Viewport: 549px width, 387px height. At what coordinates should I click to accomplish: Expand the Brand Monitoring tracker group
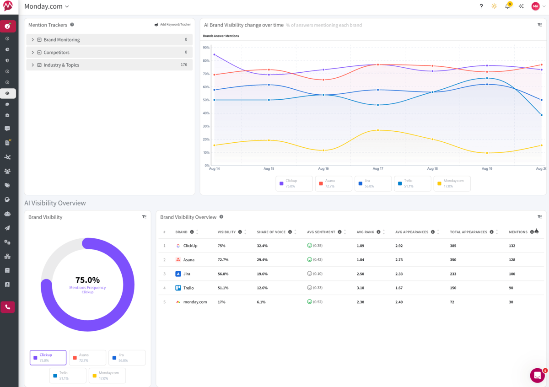pyautogui.click(x=33, y=40)
